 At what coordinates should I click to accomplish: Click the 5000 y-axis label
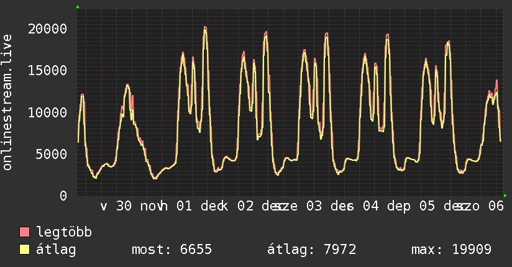click(52, 154)
